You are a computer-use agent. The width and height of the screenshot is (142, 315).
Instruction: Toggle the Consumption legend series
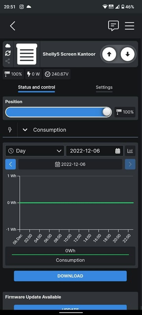click(x=70, y=256)
